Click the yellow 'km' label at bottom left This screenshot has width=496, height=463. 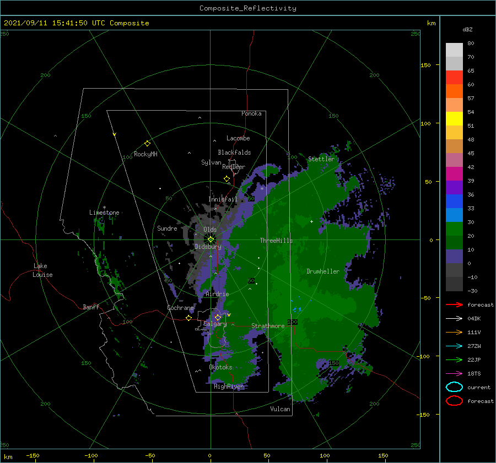point(8,457)
